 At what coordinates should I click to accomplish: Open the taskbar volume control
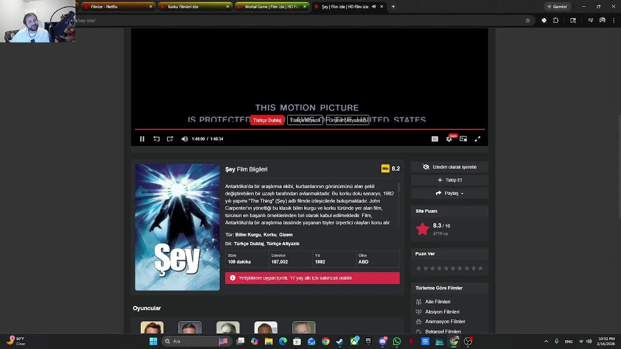pos(589,341)
